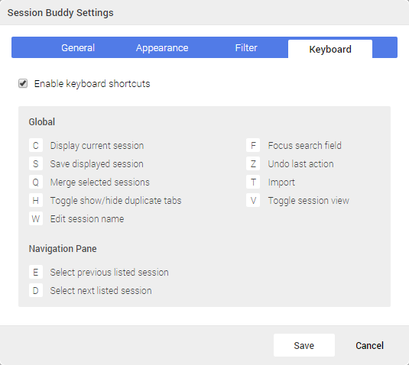Click the 'Merge selected sessions' label
Image resolution: width=409 pixels, height=365 pixels.
(100, 182)
